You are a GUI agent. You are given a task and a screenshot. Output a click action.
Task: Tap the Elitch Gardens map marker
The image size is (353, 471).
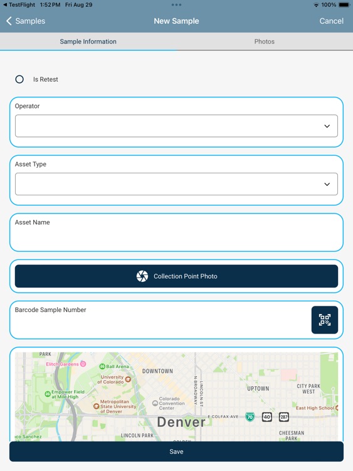(83, 364)
